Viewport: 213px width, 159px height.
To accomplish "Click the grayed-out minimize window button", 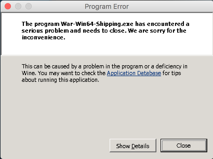I will 18,6.
